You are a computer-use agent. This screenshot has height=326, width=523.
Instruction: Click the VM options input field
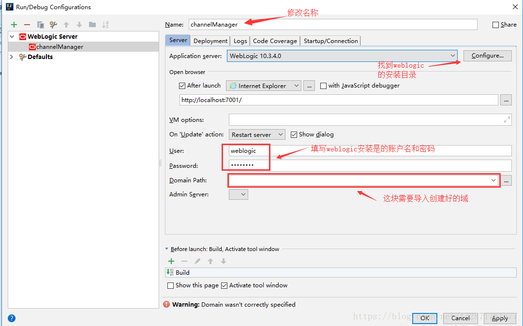click(x=370, y=119)
